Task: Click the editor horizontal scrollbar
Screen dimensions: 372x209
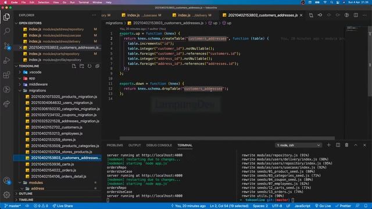Action: pyautogui.click(x=227, y=138)
